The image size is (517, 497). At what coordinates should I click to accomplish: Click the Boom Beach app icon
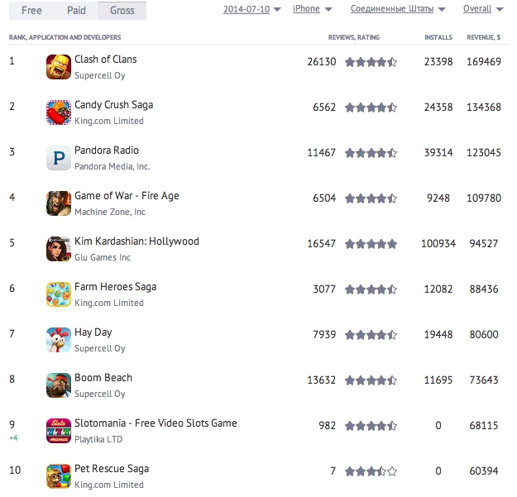pyautogui.click(x=58, y=385)
